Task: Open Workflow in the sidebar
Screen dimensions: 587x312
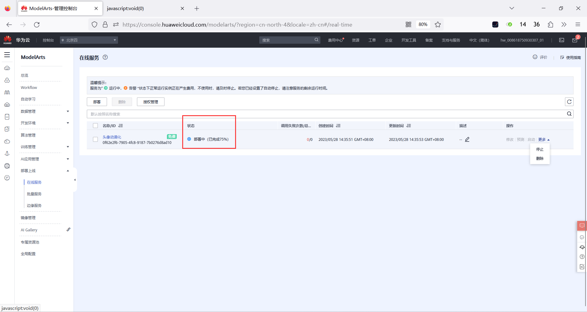Action: (x=29, y=87)
